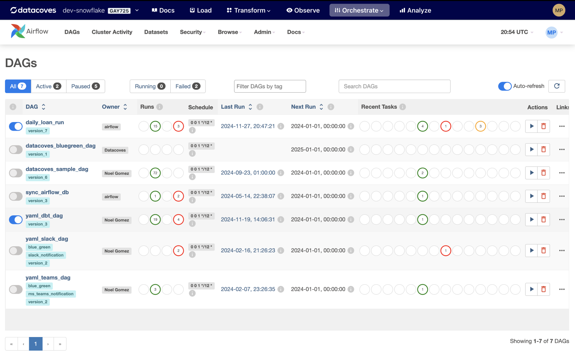Click info icon beside daily_loan_run last run date
The image size is (575, 360).
point(281,126)
